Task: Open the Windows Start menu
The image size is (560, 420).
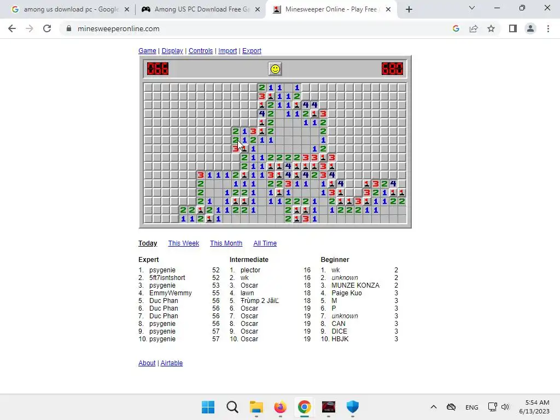Action: [208, 407]
